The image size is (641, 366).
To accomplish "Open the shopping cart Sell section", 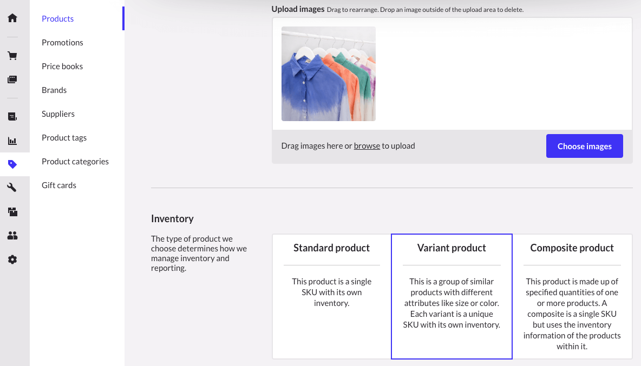I will pyautogui.click(x=12, y=56).
